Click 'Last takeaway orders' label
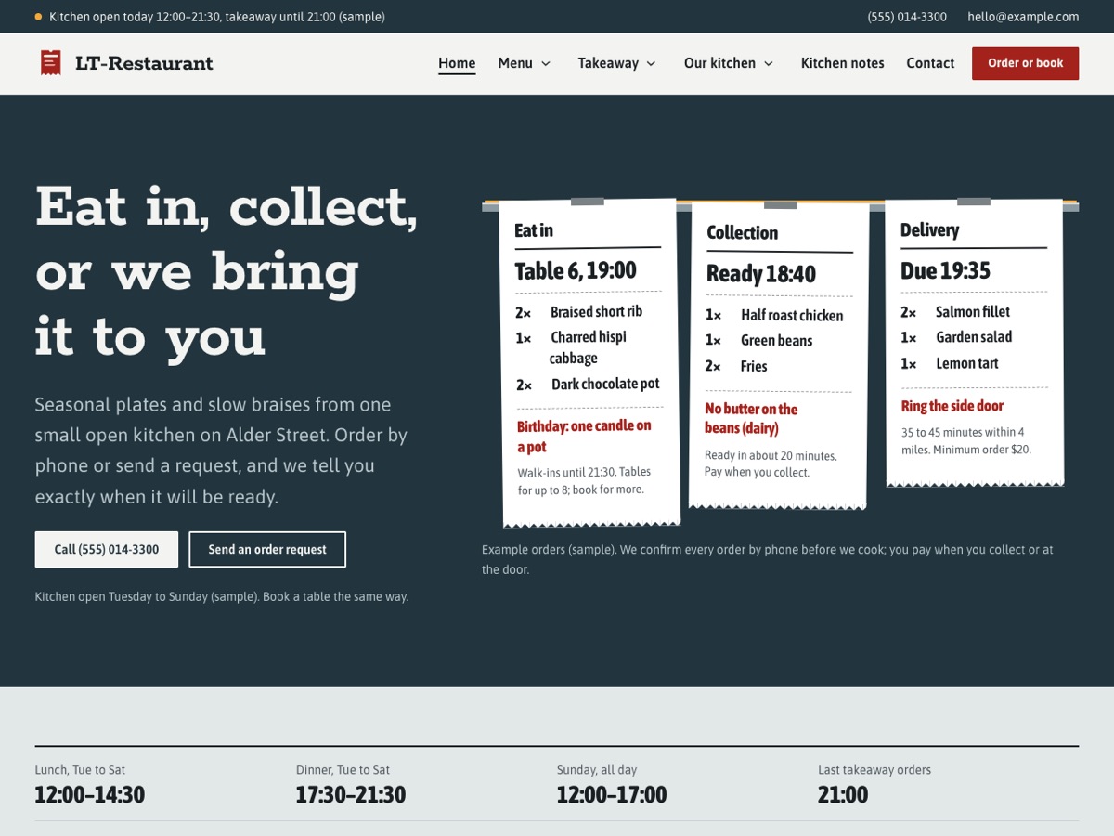Viewport: 1114px width, 836px height. (x=874, y=770)
